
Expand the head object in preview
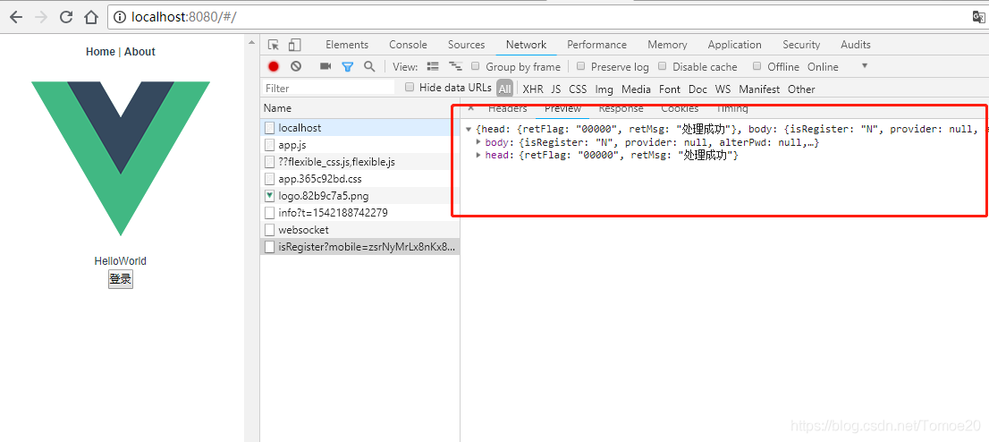(478, 156)
